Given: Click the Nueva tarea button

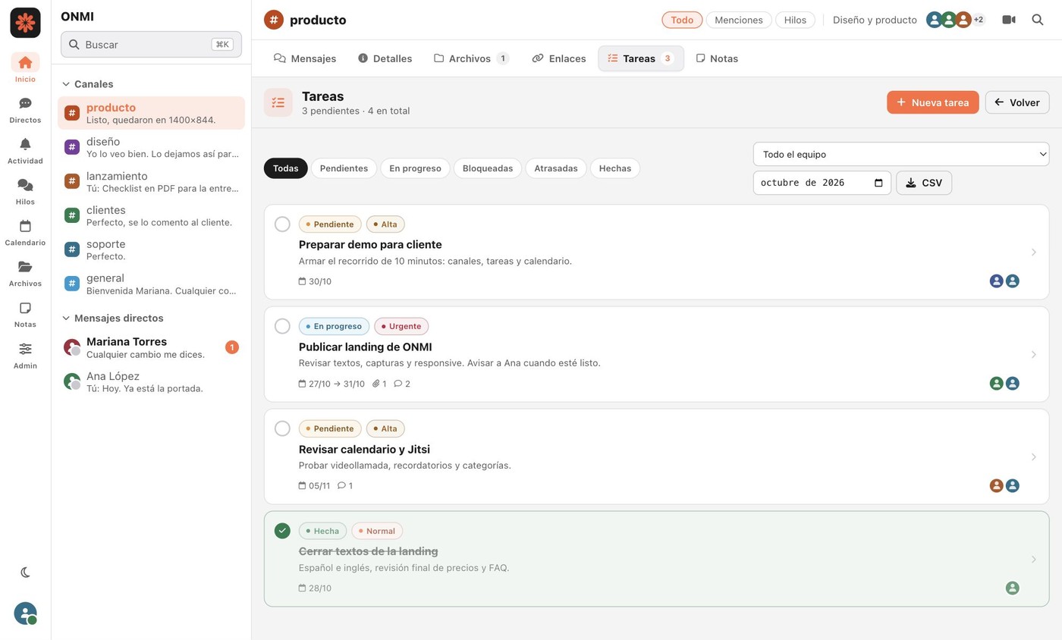Looking at the screenshot, I should coord(932,102).
